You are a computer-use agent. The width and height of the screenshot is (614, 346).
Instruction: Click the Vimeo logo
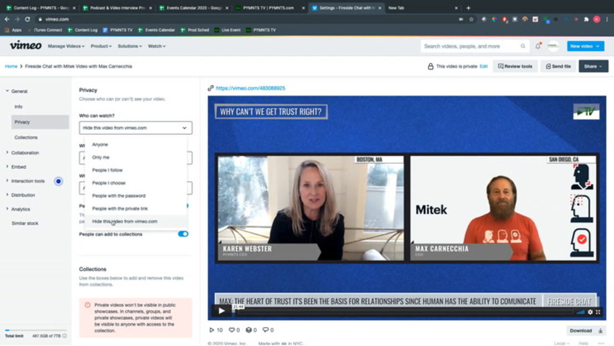[25, 46]
